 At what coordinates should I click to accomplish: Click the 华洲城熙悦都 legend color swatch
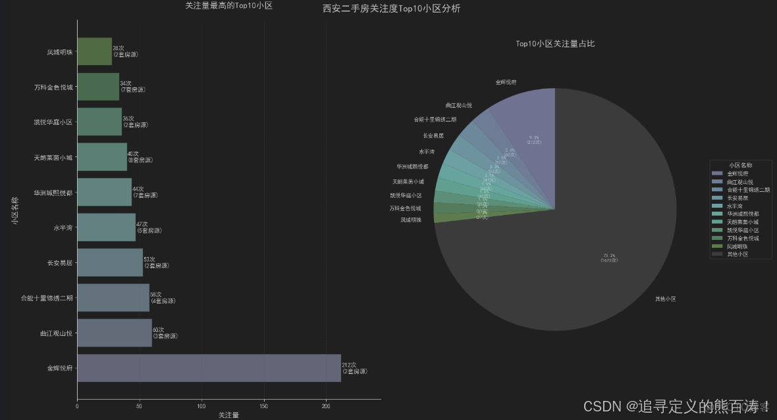coord(717,214)
